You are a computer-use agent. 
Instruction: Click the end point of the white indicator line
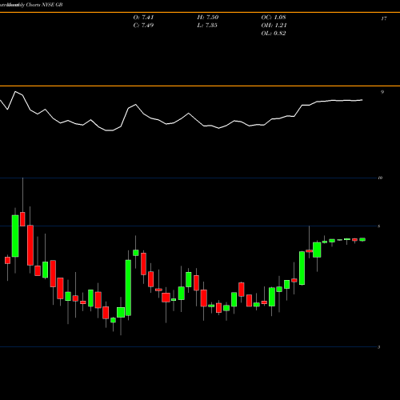tap(362, 100)
